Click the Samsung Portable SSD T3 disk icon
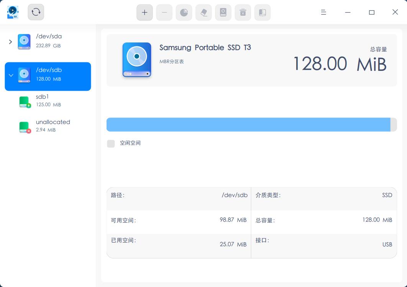The width and height of the screenshot is (407, 287). (x=137, y=60)
